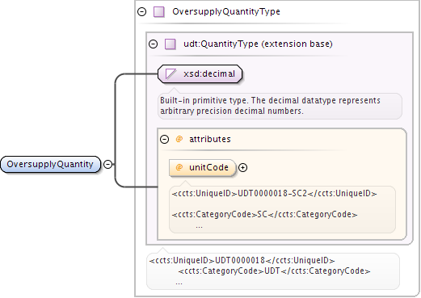Click the 'Built-in primitive type' description text
This screenshot has height=298, width=421.
[x=270, y=106]
